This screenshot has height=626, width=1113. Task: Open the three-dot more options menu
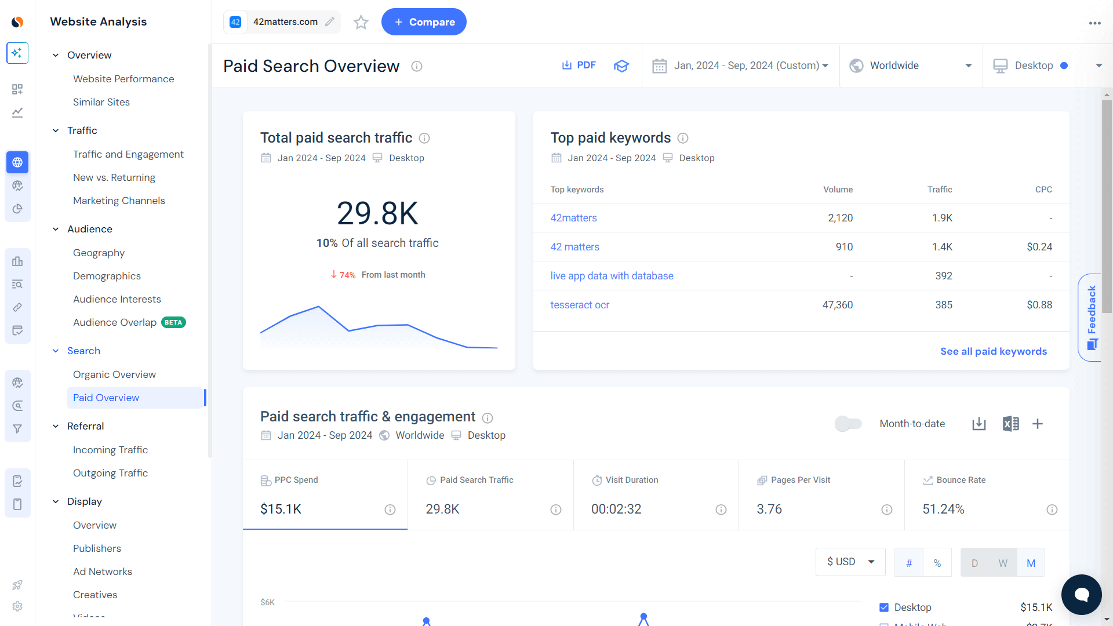click(1094, 23)
